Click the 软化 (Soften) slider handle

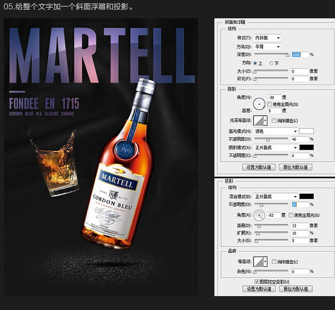point(255,79)
